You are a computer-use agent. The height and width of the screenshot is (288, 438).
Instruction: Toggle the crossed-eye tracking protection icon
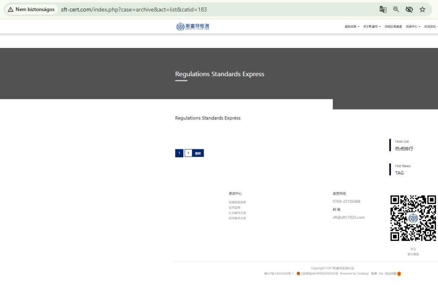pos(409,9)
